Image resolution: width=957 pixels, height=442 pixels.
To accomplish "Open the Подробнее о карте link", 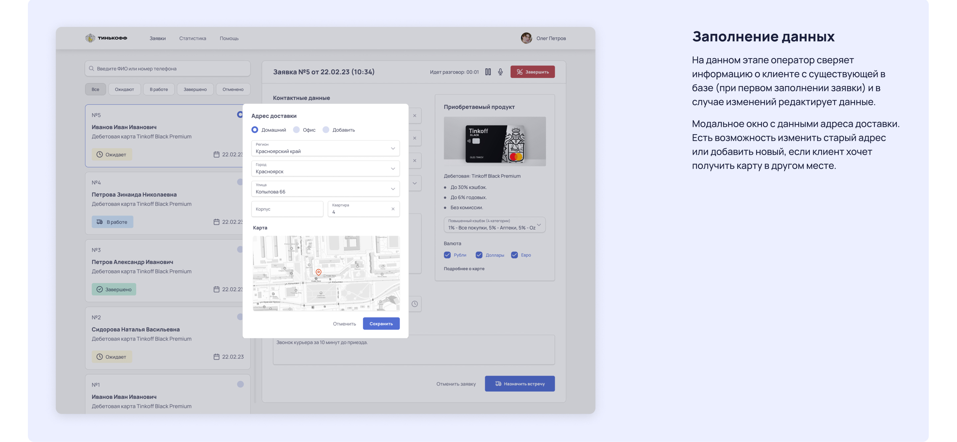I will (464, 269).
